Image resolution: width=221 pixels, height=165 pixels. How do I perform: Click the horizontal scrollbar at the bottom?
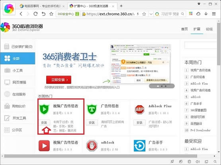pos(100,156)
